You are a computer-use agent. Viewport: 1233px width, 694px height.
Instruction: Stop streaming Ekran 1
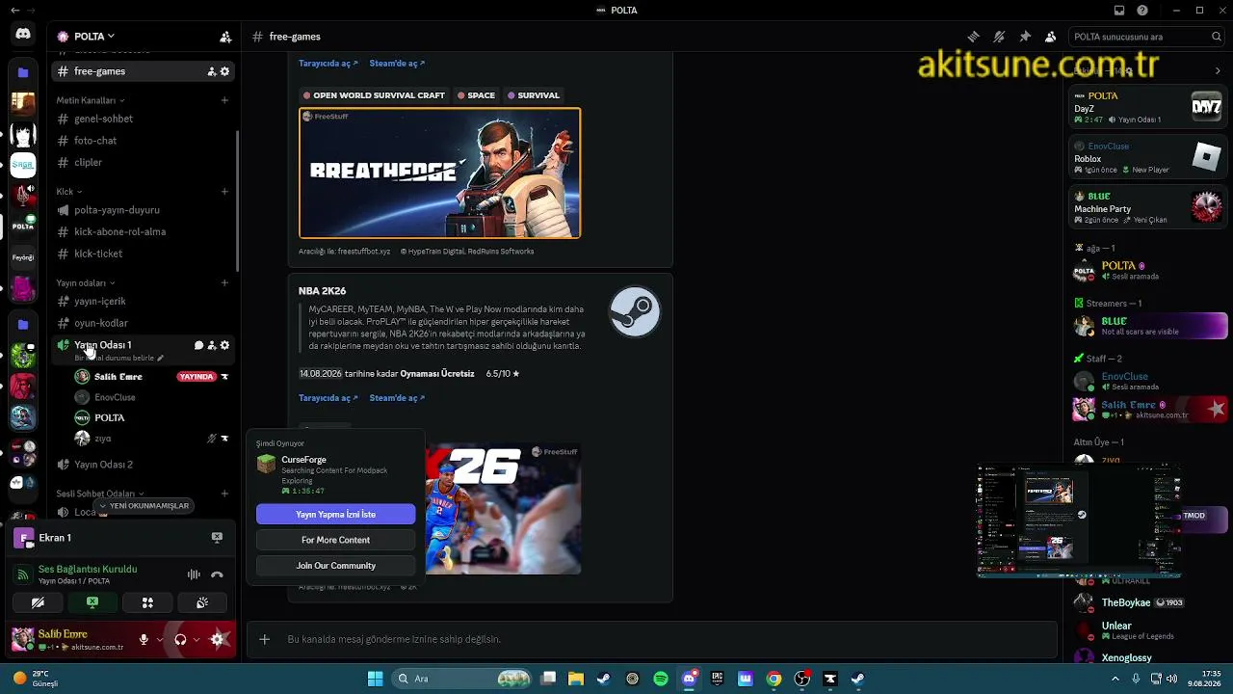point(217,538)
